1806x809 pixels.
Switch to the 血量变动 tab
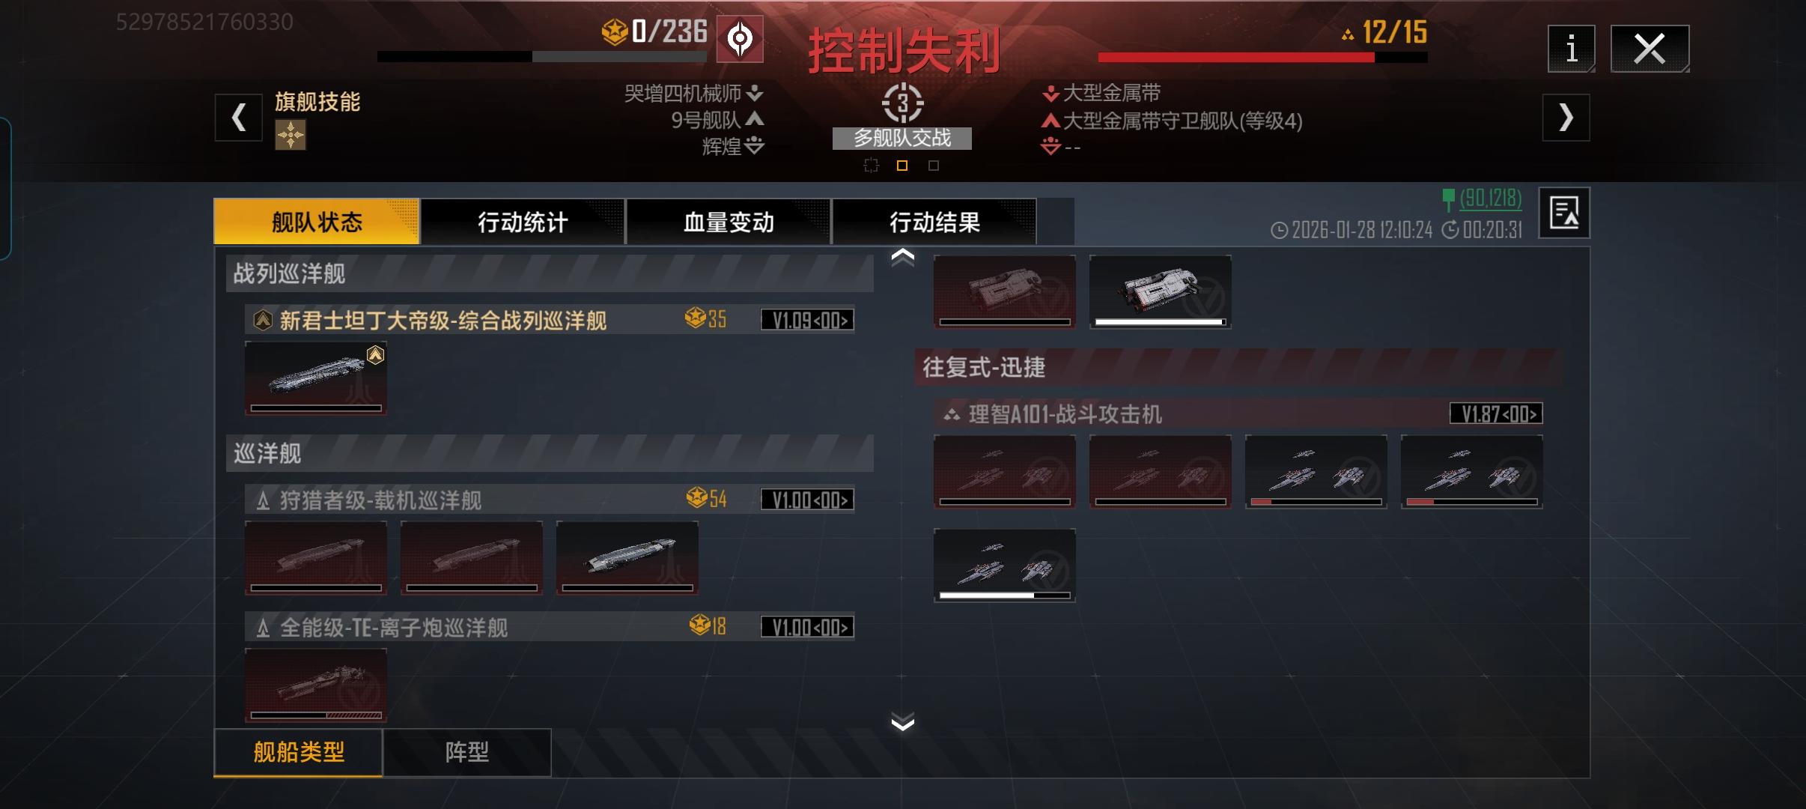pyautogui.click(x=729, y=222)
